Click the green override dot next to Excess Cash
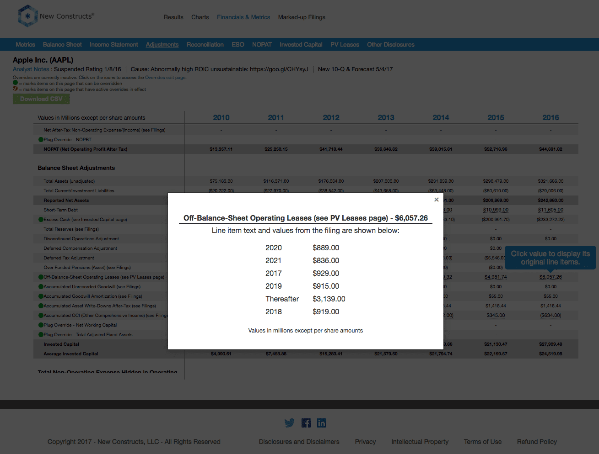The image size is (599, 454). [41, 220]
